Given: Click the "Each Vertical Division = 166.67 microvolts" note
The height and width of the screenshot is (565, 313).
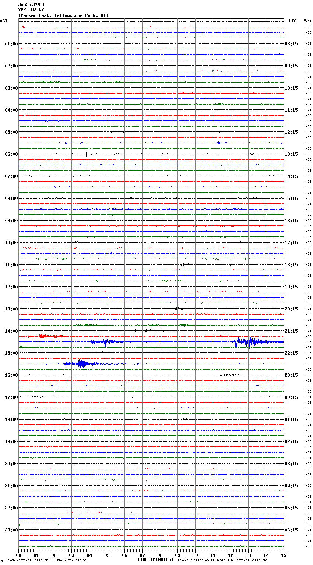Looking at the screenshot, I should (x=47, y=560).
